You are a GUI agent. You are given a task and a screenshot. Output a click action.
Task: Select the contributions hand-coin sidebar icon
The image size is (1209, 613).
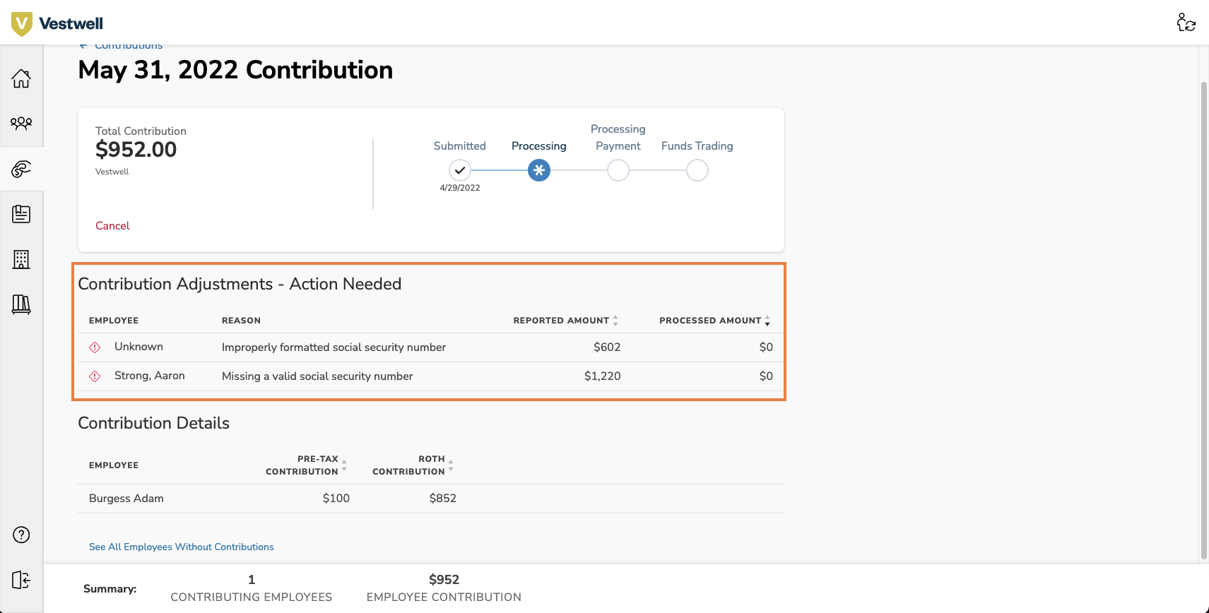pos(21,169)
